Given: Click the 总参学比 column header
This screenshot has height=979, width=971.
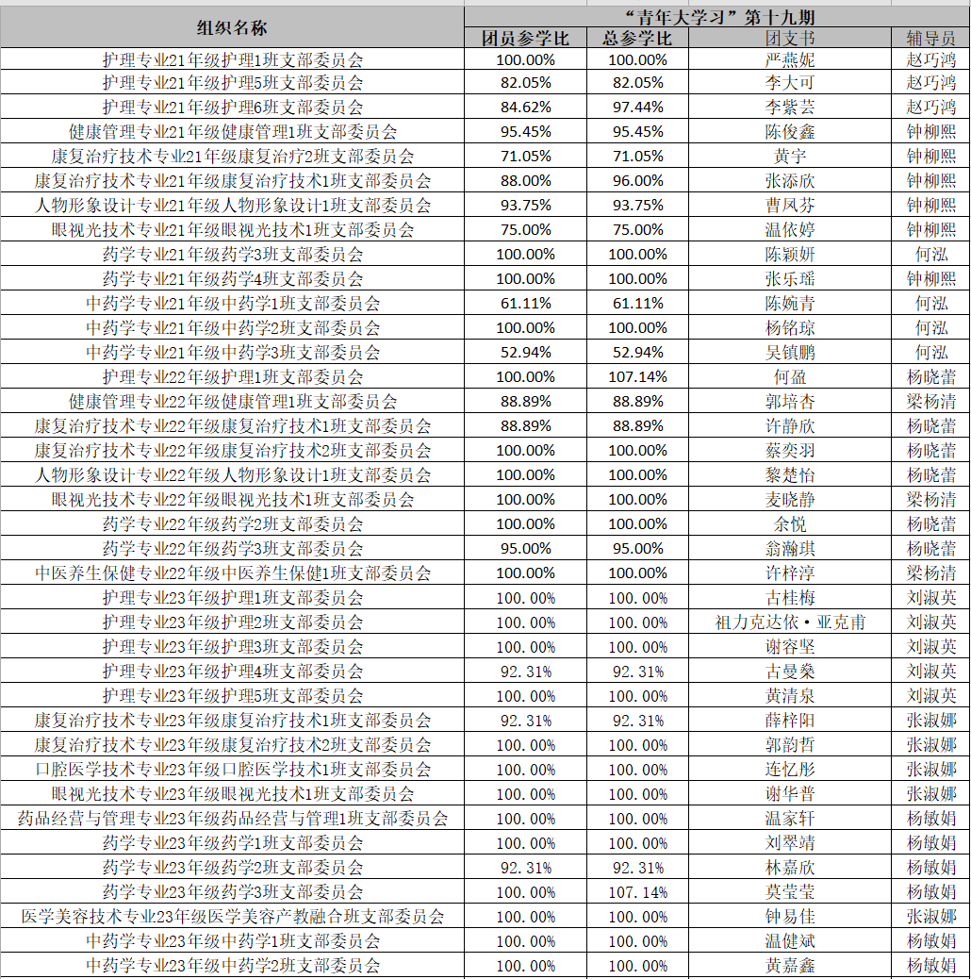Looking at the screenshot, I should coord(637,38).
